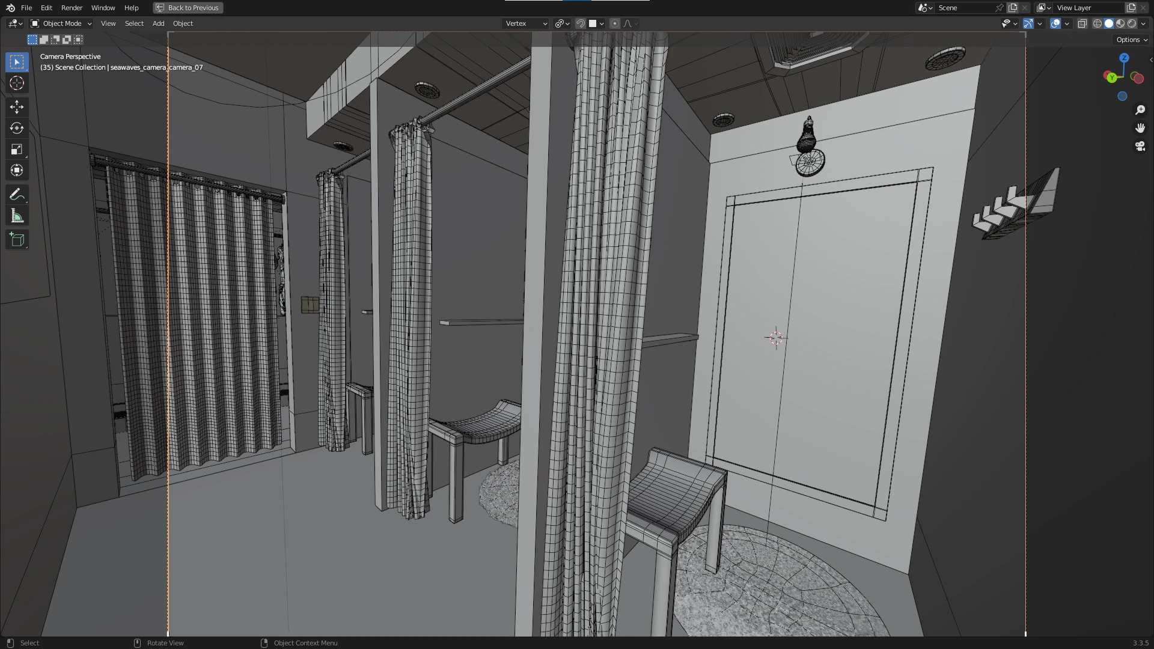The image size is (1154, 649).
Task: Expand gizmo options arrow
Action: coord(1040,23)
